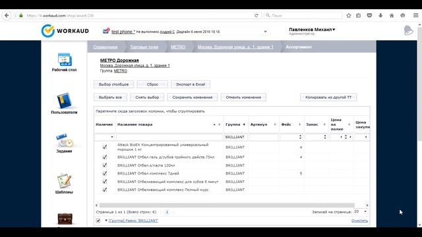Bookmark this page with the star icon
The height and width of the screenshot is (237, 422).
pos(349,16)
